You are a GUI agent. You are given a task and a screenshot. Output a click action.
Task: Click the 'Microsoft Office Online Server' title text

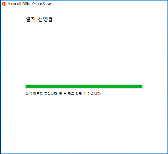tap(30, 4)
